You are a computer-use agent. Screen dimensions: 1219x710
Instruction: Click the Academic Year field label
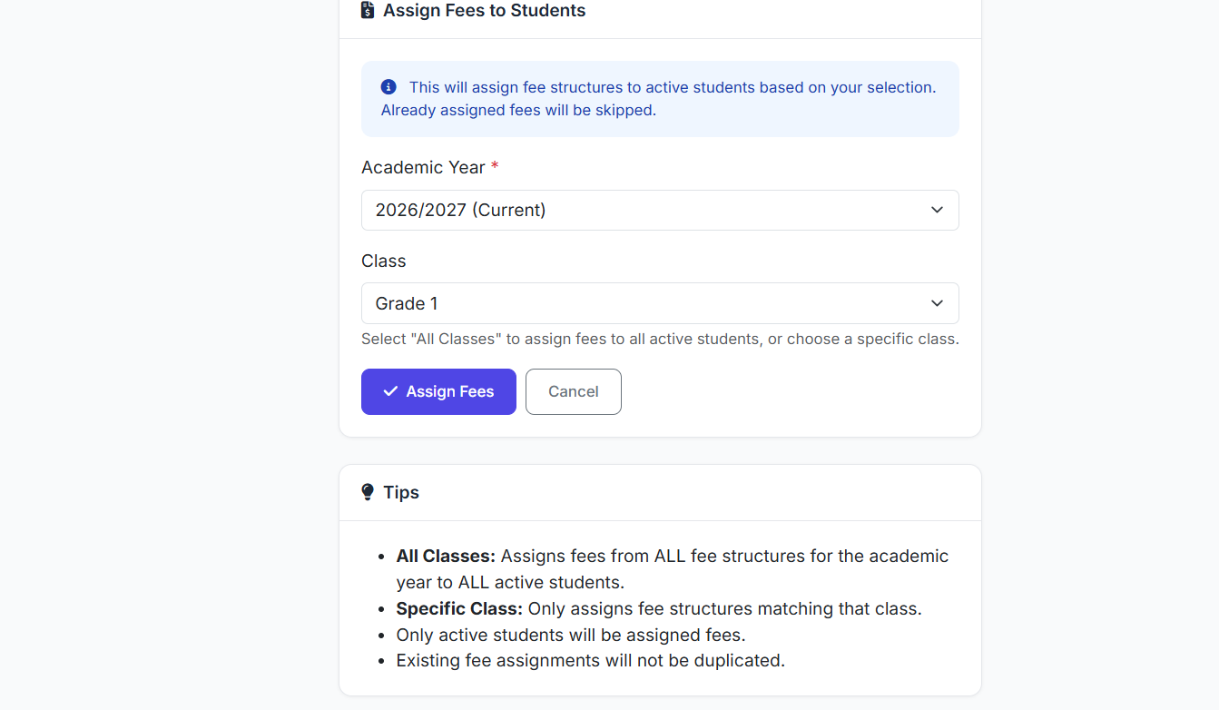pos(422,167)
